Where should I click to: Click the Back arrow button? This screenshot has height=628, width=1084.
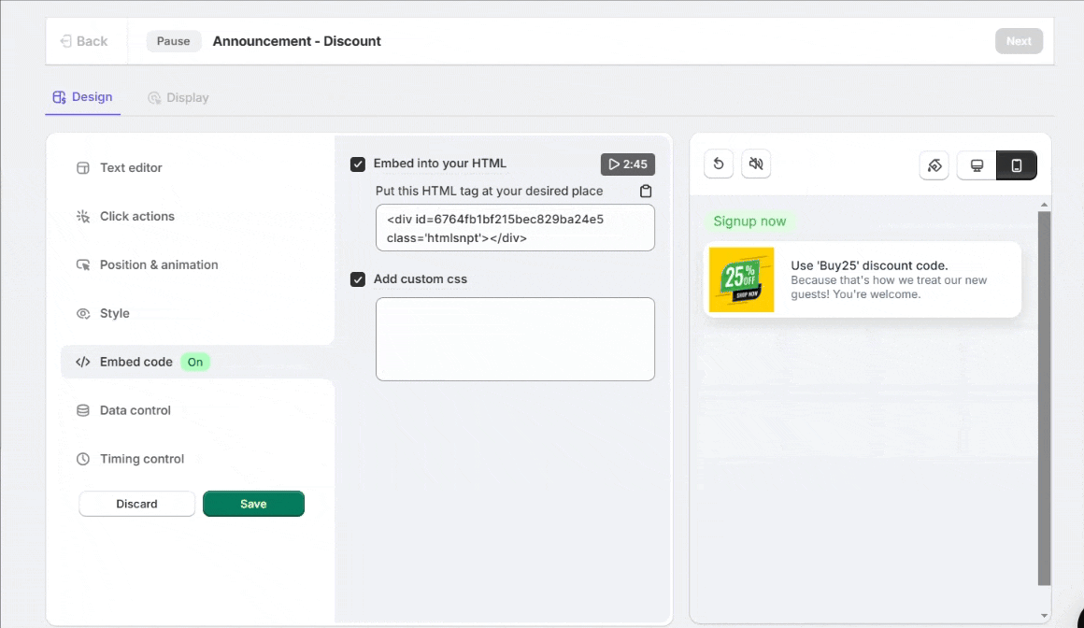[84, 41]
